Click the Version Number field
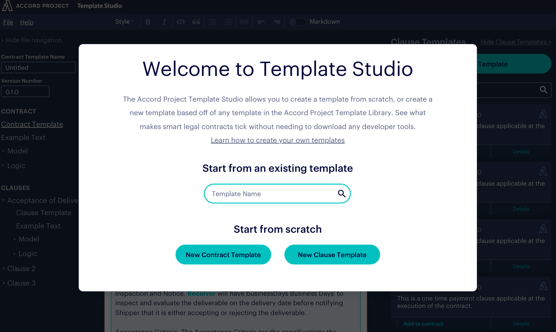Screen dimensions: 556x332 coord(25,91)
